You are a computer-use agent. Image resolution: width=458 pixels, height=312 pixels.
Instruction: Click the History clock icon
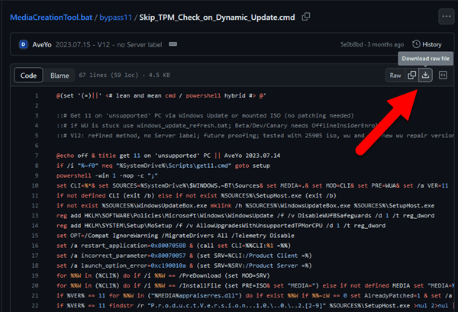(x=416, y=44)
